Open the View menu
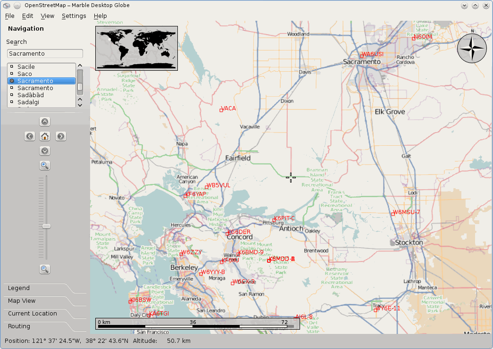This screenshot has width=493, height=349. coord(48,16)
